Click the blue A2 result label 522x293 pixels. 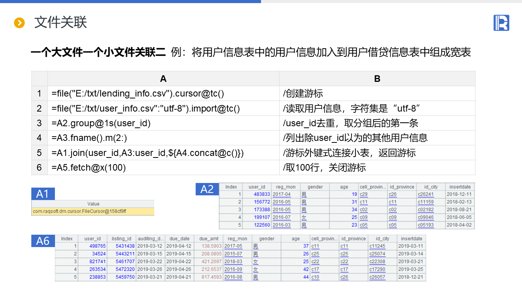[207, 189]
